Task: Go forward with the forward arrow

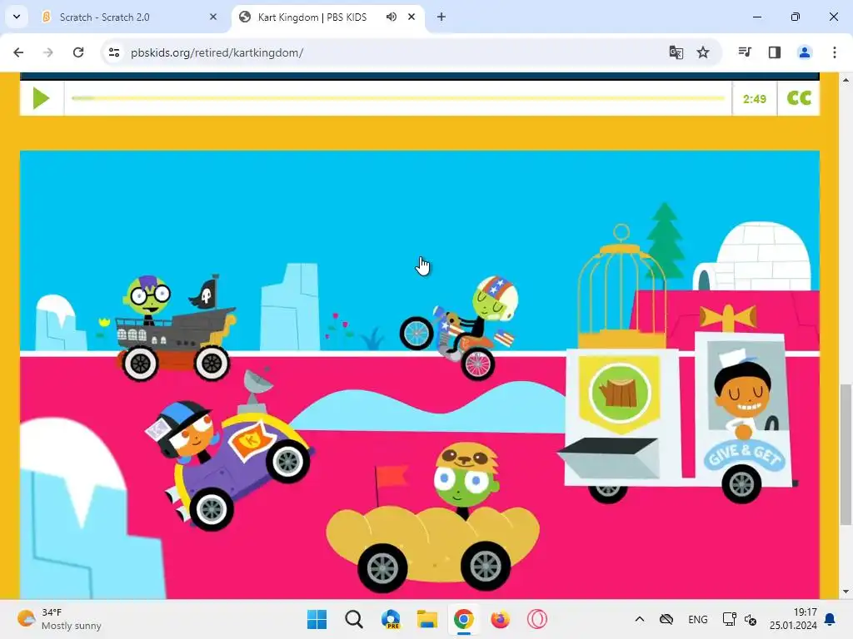Action: [x=48, y=52]
